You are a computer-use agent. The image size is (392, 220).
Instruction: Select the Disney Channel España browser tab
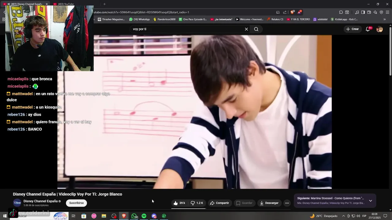[26, 4]
